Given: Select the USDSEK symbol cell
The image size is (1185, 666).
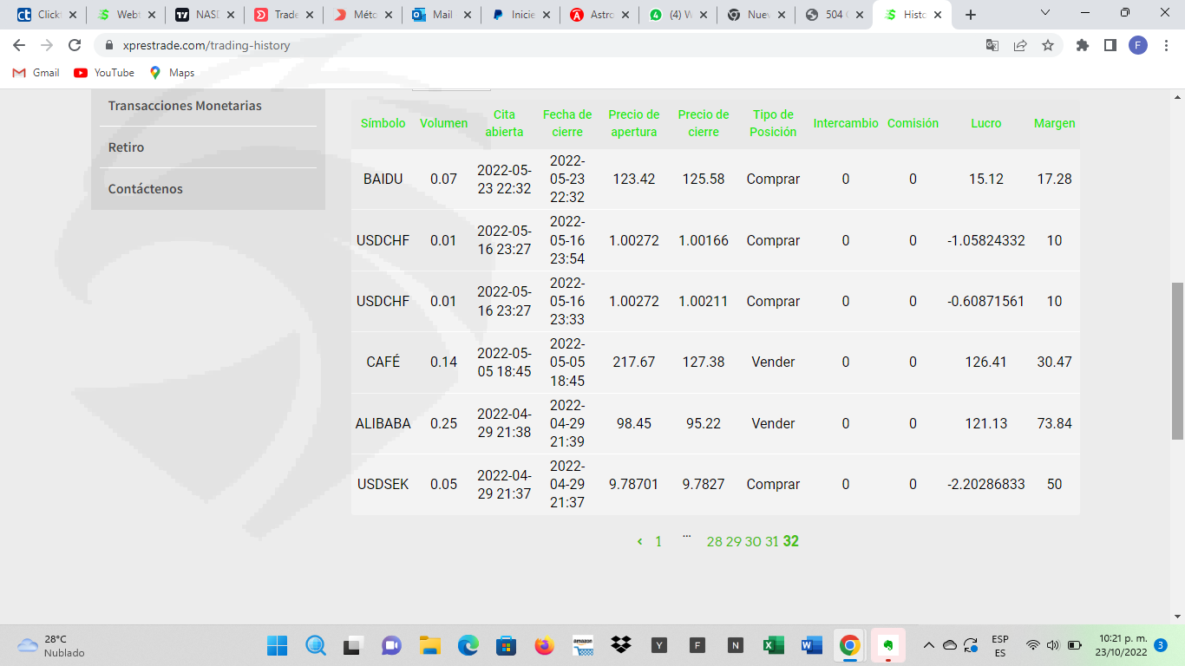Looking at the screenshot, I should (383, 485).
